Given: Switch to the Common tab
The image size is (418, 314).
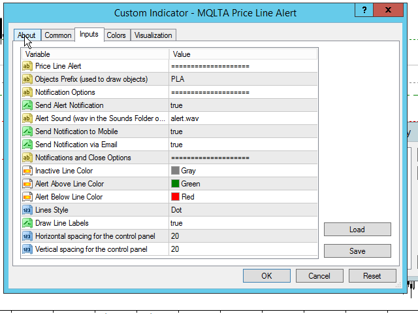Looking at the screenshot, I should (x=58, y=35).
